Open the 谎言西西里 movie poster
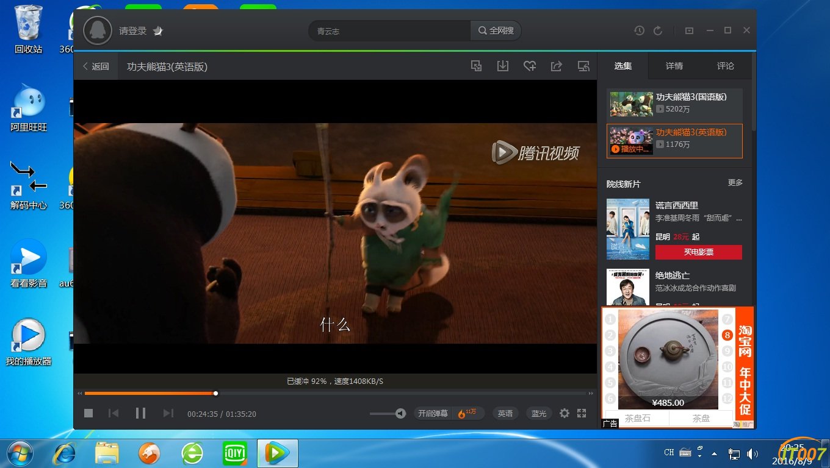This screenshot has width=830, height=468. (x=628, y=229)
